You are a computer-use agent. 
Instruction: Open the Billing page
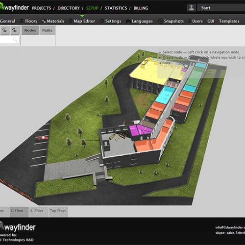pos(141,8)
